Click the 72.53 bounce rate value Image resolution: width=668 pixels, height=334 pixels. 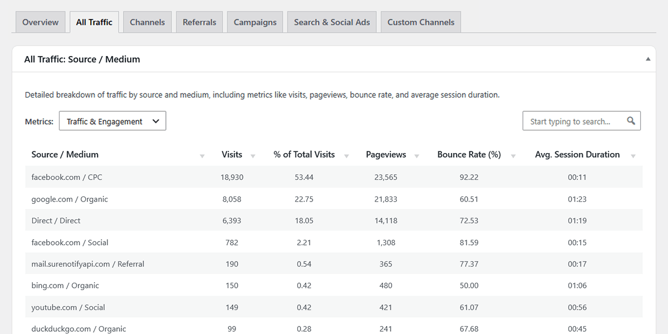coord(469,220)
